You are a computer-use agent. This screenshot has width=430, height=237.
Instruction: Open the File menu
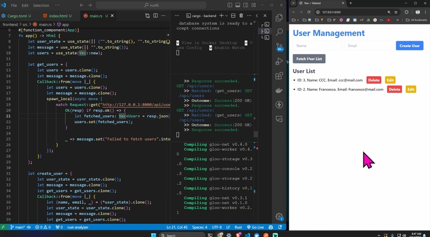(14, 5)
